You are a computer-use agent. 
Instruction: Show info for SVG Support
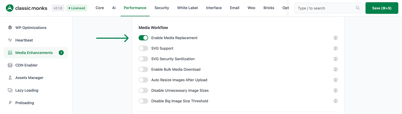click(336, 48)
